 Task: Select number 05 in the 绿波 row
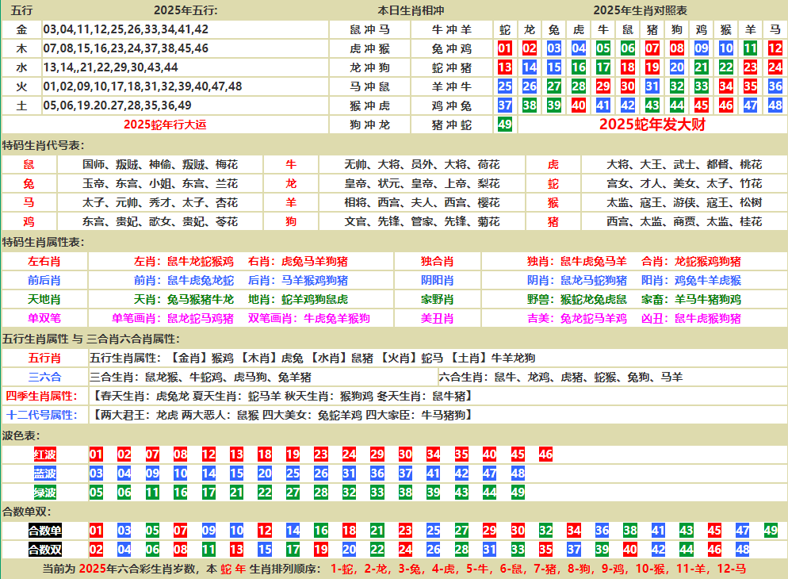click(x=97, y=493)
